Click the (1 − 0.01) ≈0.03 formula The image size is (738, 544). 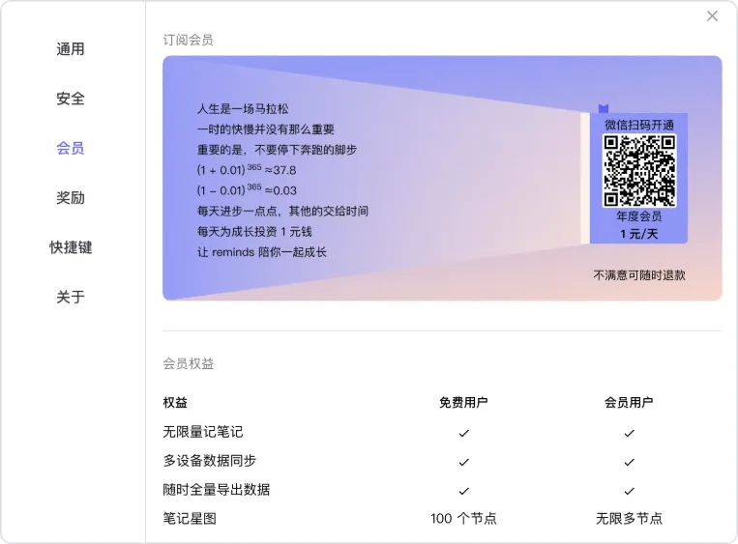pyautogui.click(x=247, y=189)
